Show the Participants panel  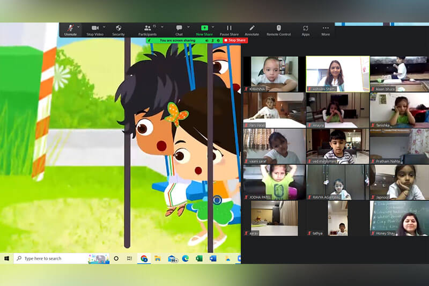(147, 30)
